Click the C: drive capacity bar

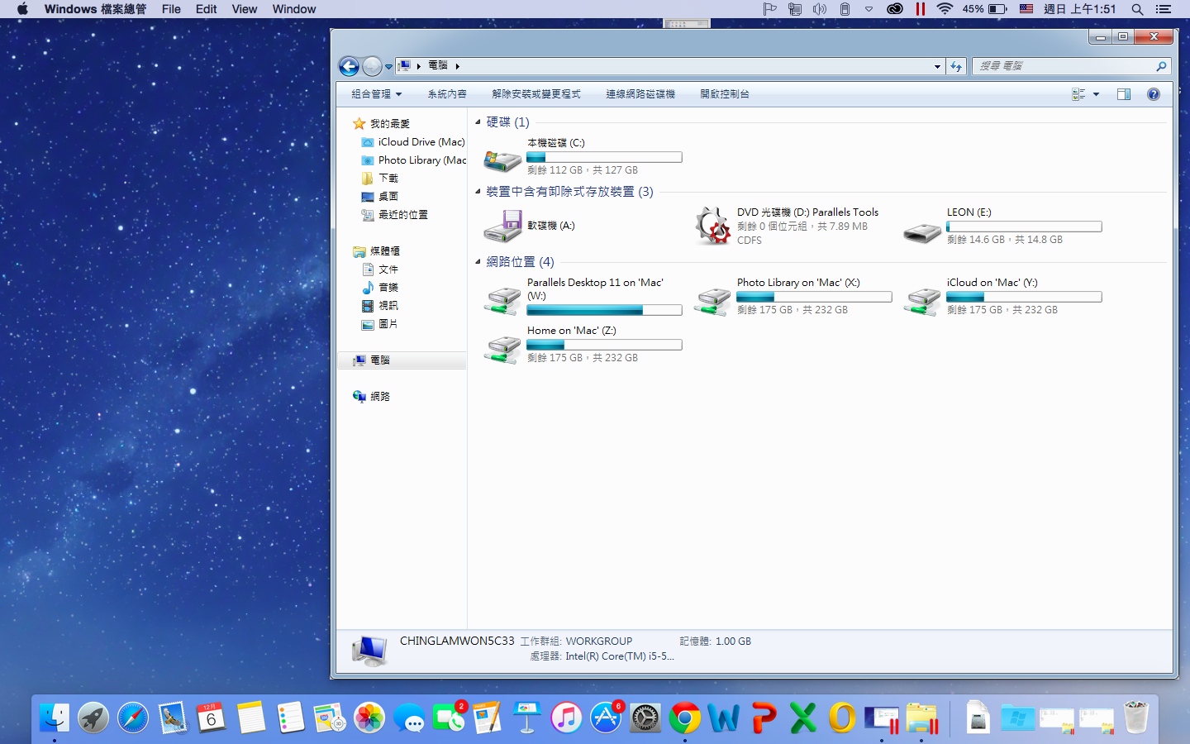(x=604, y=157)
